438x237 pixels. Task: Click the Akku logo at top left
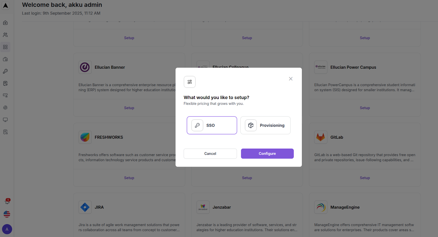coord(5,5)
